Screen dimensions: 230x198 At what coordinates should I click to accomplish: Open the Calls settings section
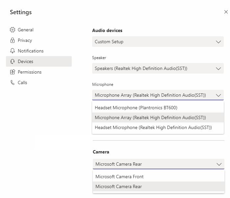pos(22,82)
